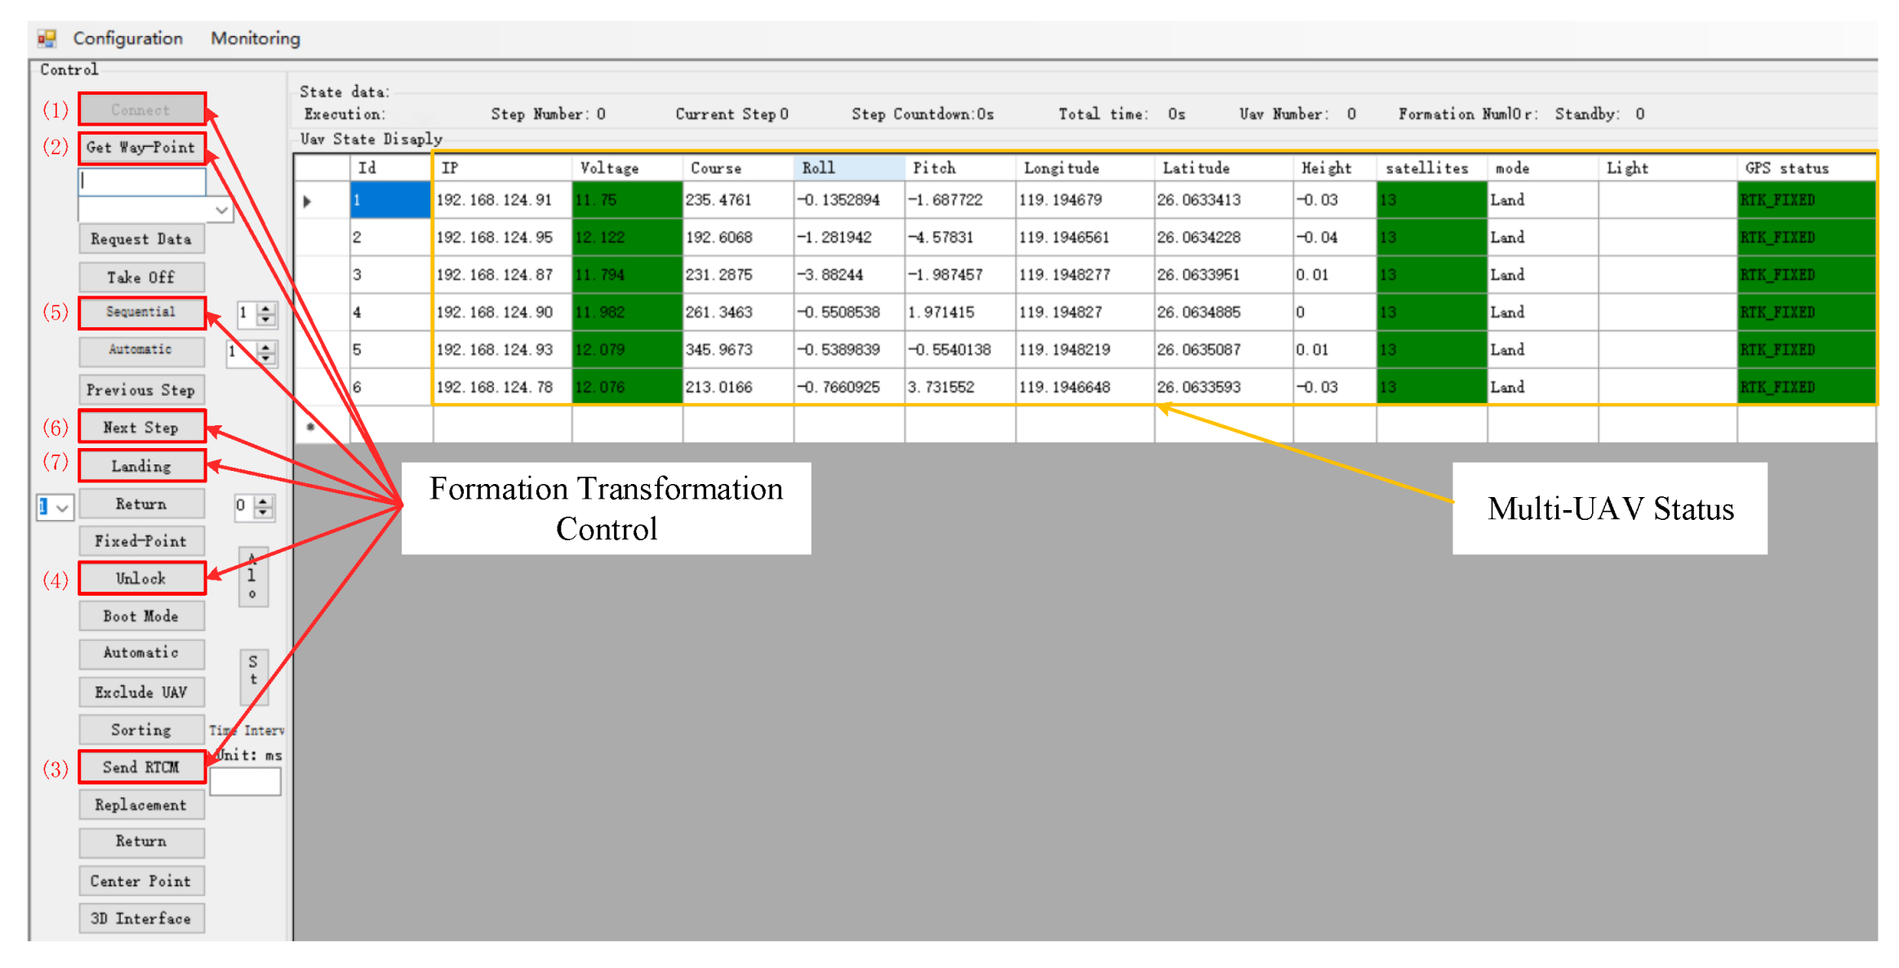Viewport: 1899px width, 968px height.
Task: Click the Take Off button
Action: 141,278
